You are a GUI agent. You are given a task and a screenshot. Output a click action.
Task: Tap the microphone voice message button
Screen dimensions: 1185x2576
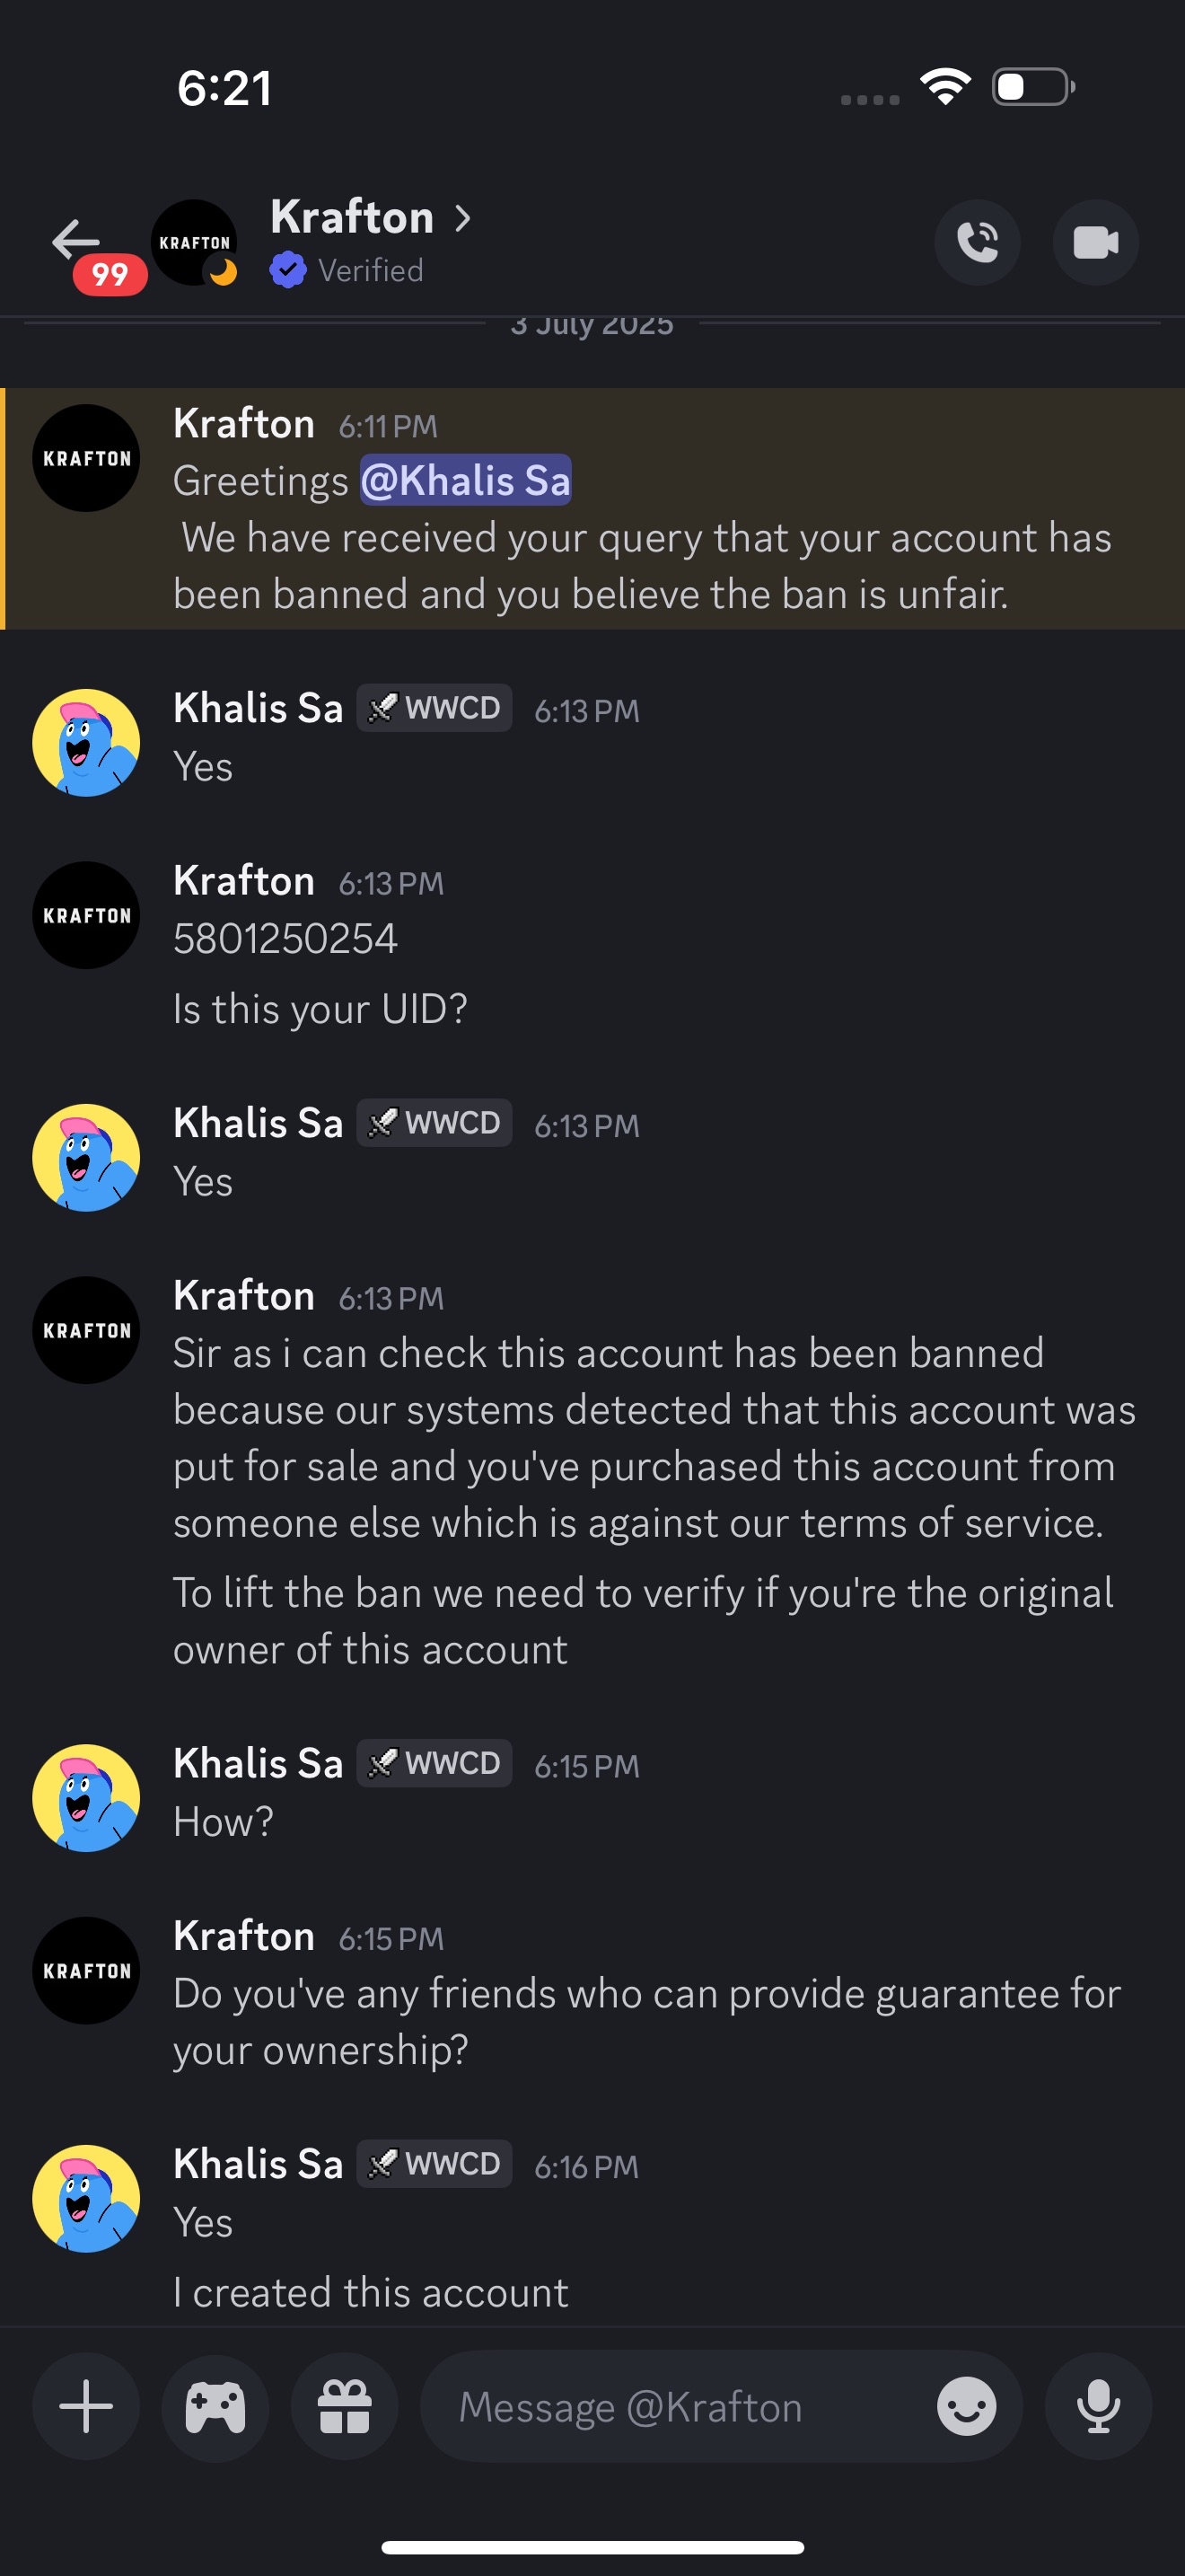tap(1097, 2406)
